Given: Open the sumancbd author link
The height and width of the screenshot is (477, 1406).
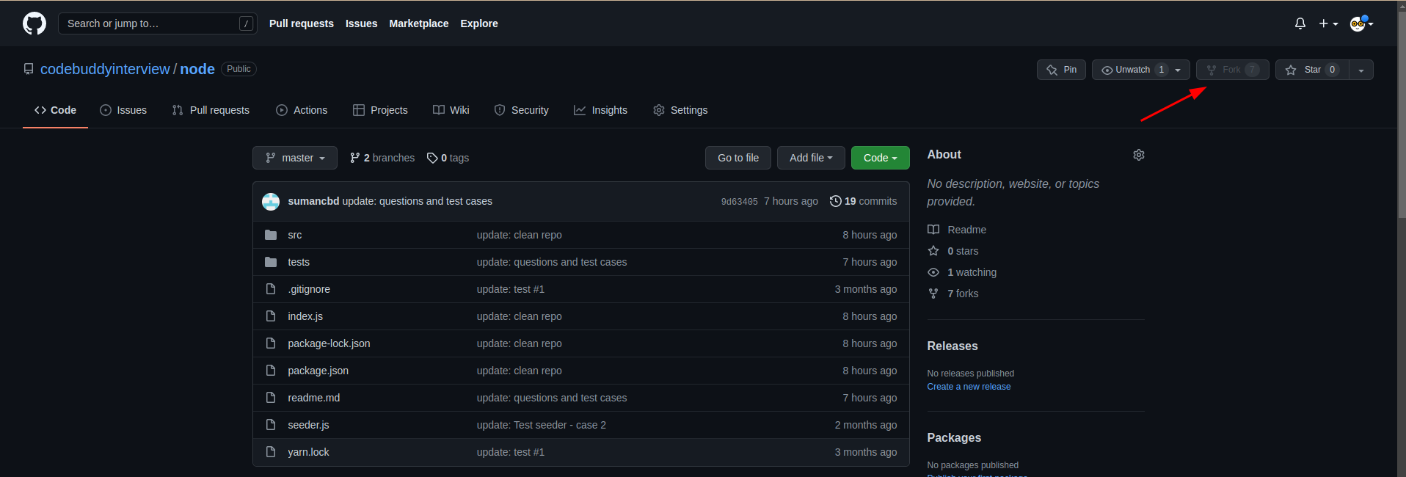Looking at the screenshot, I should [x=313, y=201].
